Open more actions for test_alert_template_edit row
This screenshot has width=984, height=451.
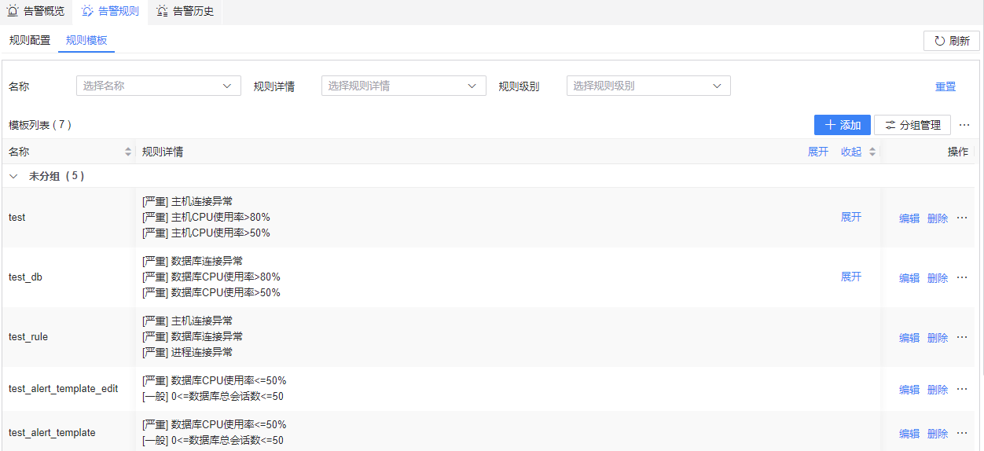tap(962, 389)
